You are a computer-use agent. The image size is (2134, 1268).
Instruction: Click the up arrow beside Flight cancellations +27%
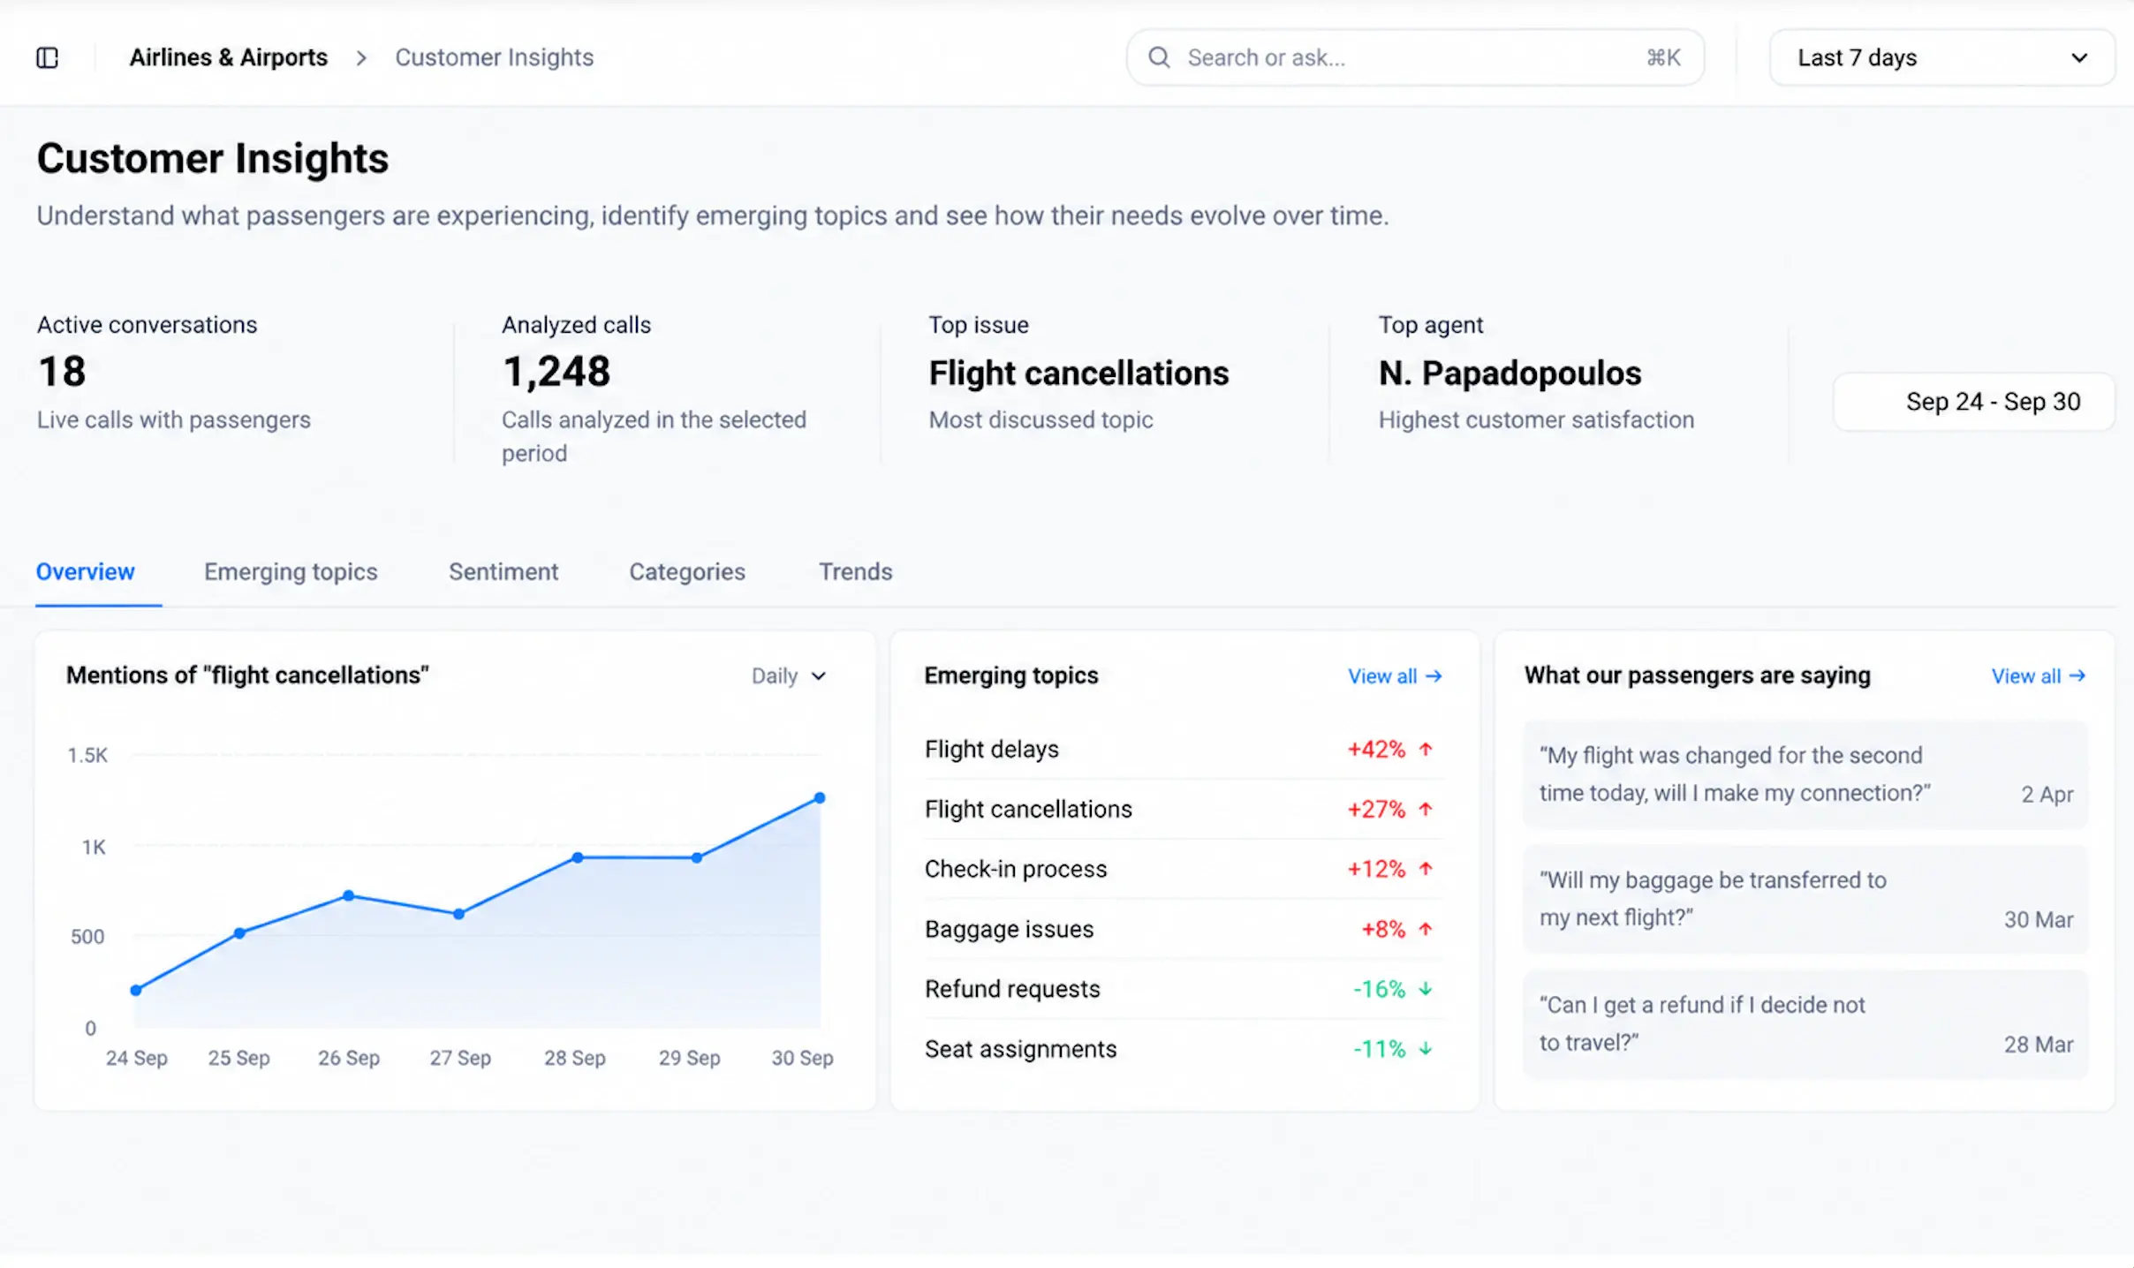pos(1426,809)
